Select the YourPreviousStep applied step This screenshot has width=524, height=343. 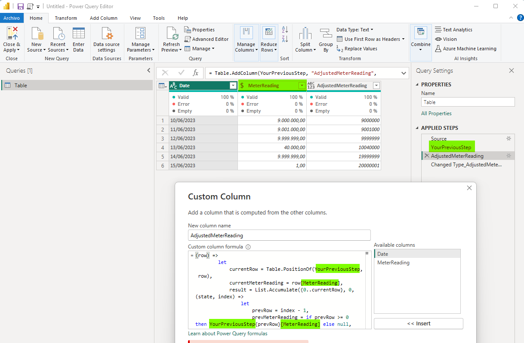coord(451,147)
